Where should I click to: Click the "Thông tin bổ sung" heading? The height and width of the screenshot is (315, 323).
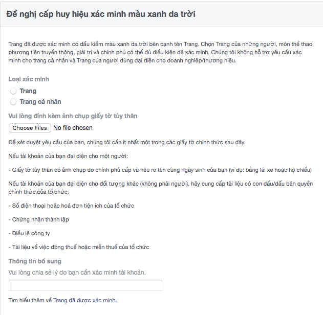point(35,261)
